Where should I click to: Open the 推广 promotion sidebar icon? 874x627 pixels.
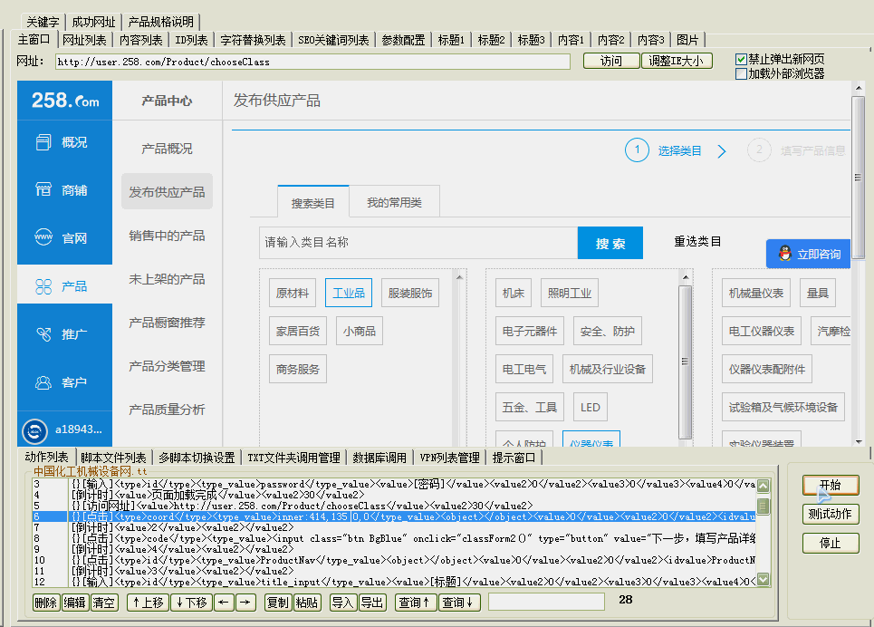(x=43, y=334)
